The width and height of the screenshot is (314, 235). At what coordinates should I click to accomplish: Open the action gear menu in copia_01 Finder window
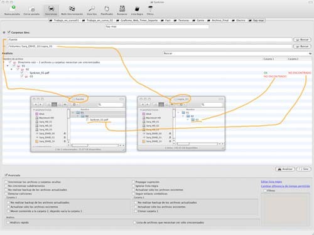[181, 104]
